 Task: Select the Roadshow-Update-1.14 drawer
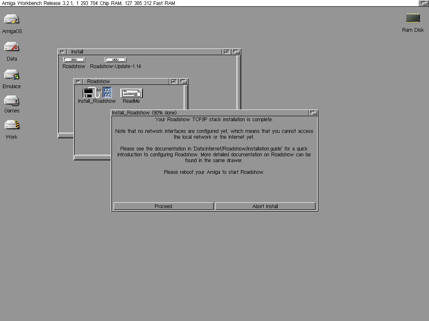pos(115,60)
